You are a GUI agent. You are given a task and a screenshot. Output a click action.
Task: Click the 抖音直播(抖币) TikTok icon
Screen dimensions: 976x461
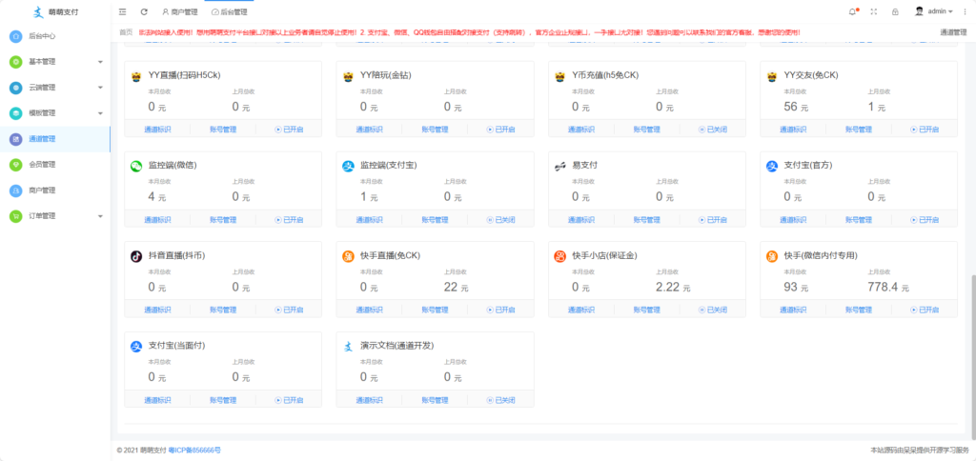pyautogui.click(x=136, y=256)
